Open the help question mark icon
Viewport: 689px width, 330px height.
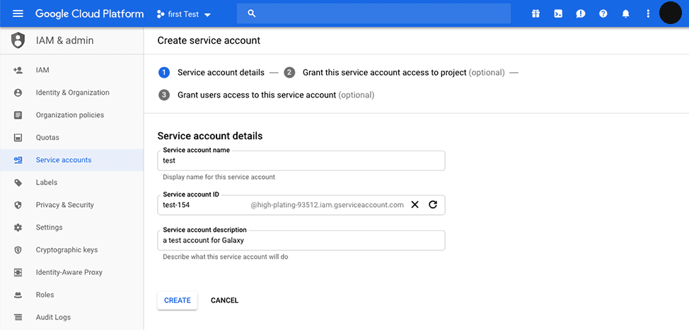click(603, 13)
